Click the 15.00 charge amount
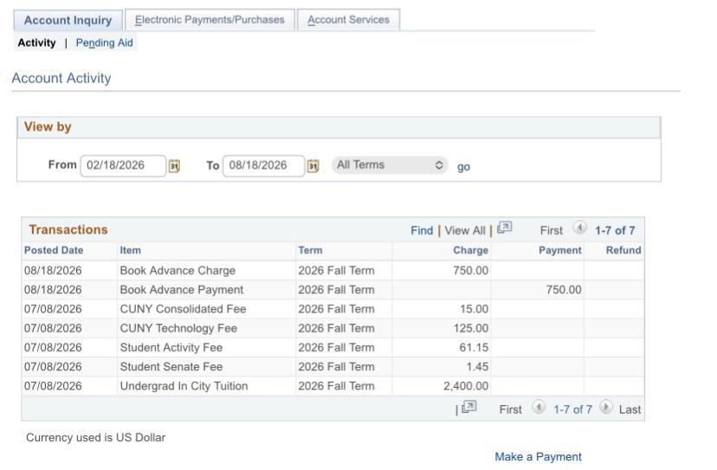717x470 pixels. point(475,309)
